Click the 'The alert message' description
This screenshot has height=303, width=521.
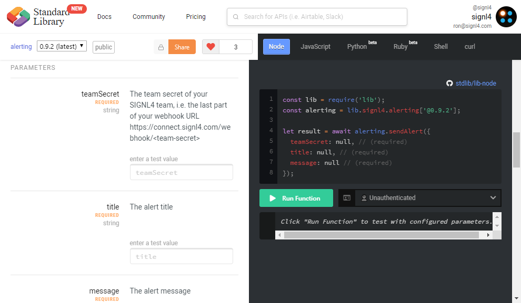160,291
